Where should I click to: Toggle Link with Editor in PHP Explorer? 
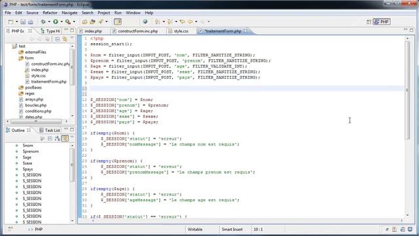[65, 39]
